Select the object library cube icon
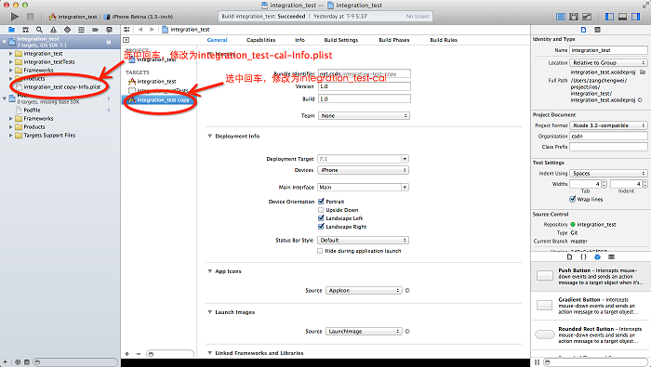The width and height of the screenshot is (651, 367). point(597,256)
